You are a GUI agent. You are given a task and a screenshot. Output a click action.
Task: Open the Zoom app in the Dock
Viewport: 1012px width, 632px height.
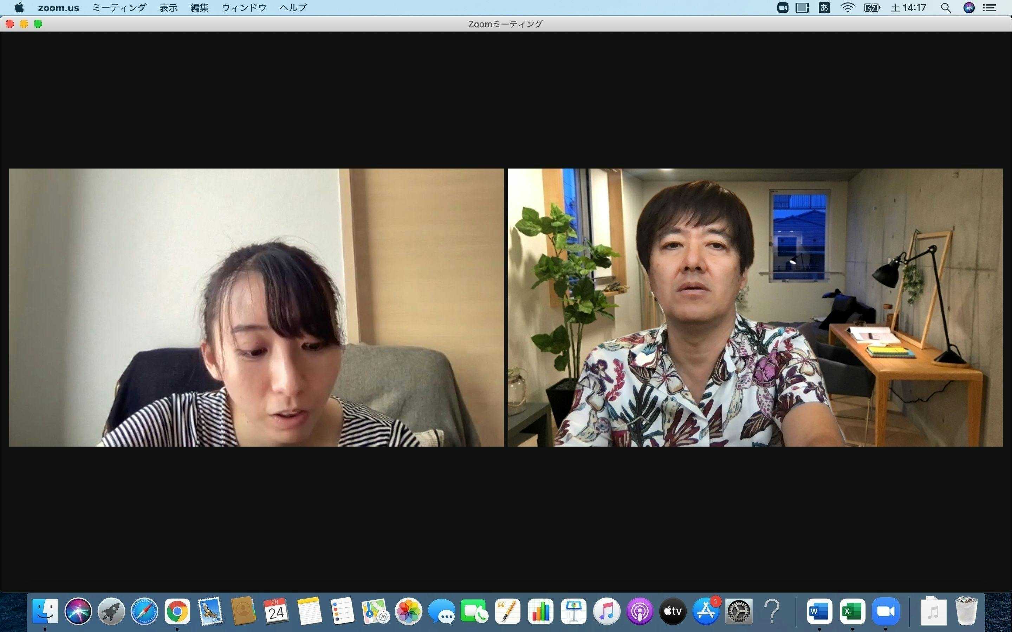click(x=885, y=611)
